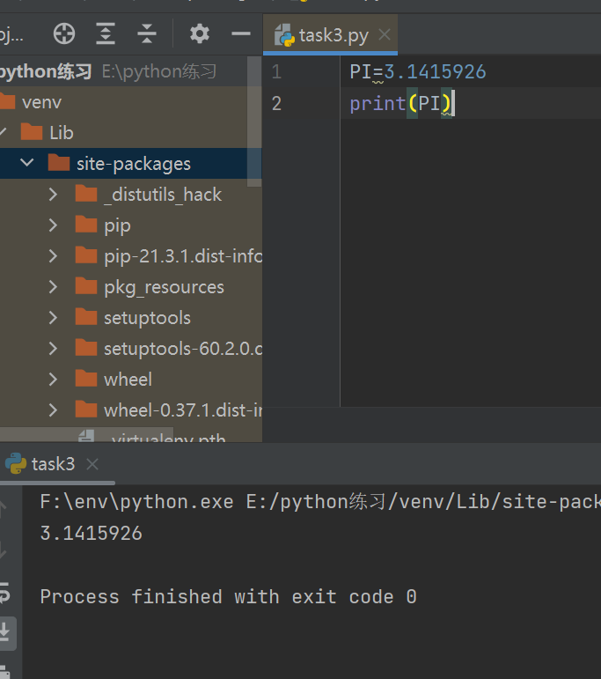Expand the setuptools-60.2.0 folder chevron
The width and height of the screenshot is (601, 679).
[53, 348]
